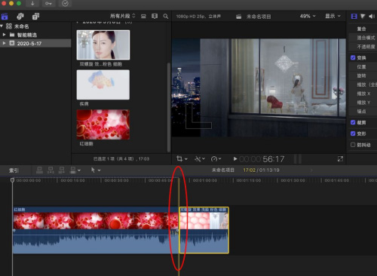Click the insert clip edit icon

51,170
